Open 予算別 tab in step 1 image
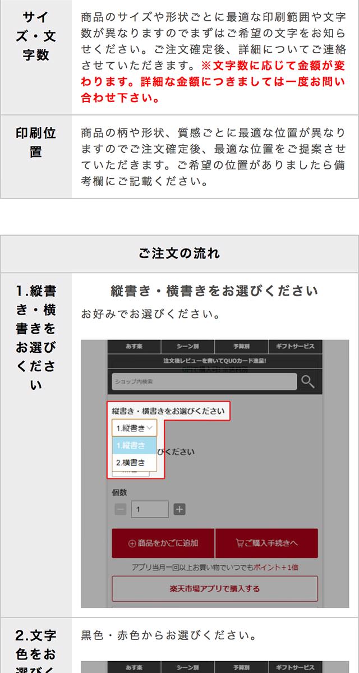 [x=242, y=347]
